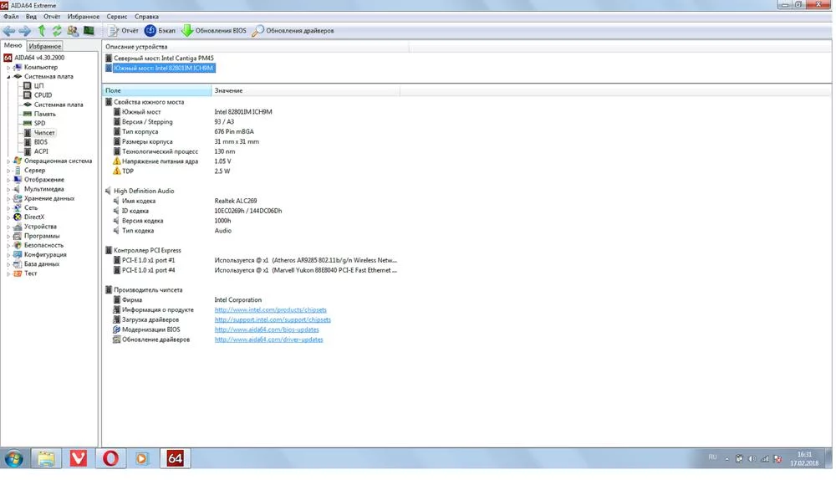Open the Windows Start button
The height and width of the screenshot is (480, 836).
[14, 458]
